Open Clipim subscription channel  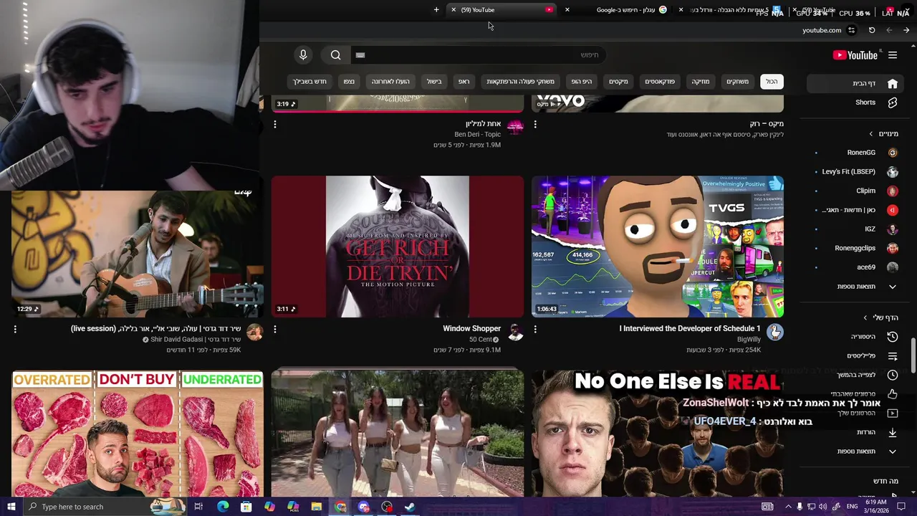[855, 191]
